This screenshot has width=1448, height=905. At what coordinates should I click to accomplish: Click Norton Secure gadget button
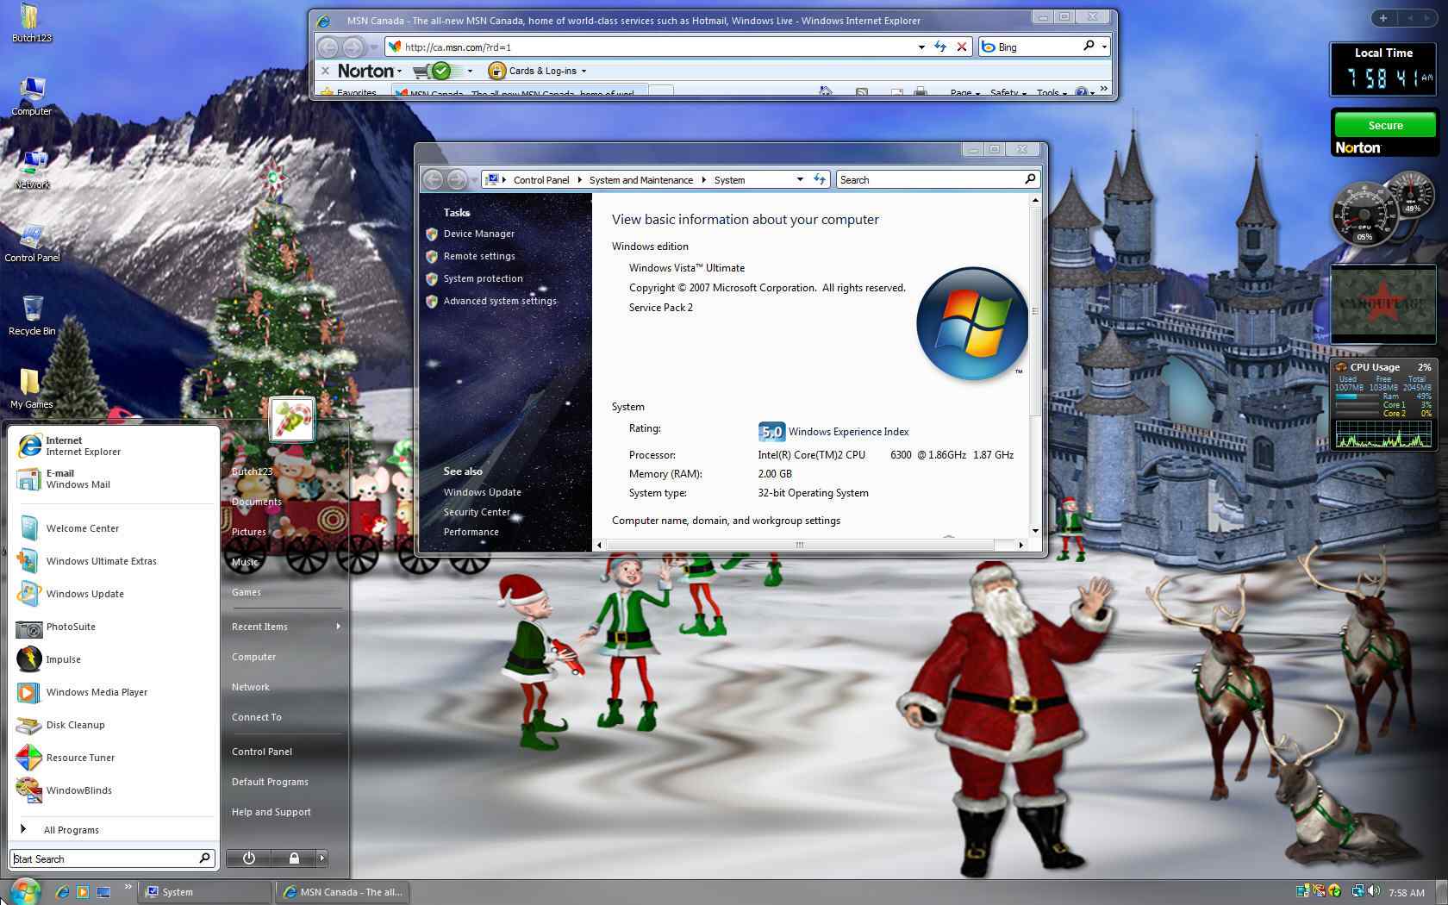(x=1385, y=125)
